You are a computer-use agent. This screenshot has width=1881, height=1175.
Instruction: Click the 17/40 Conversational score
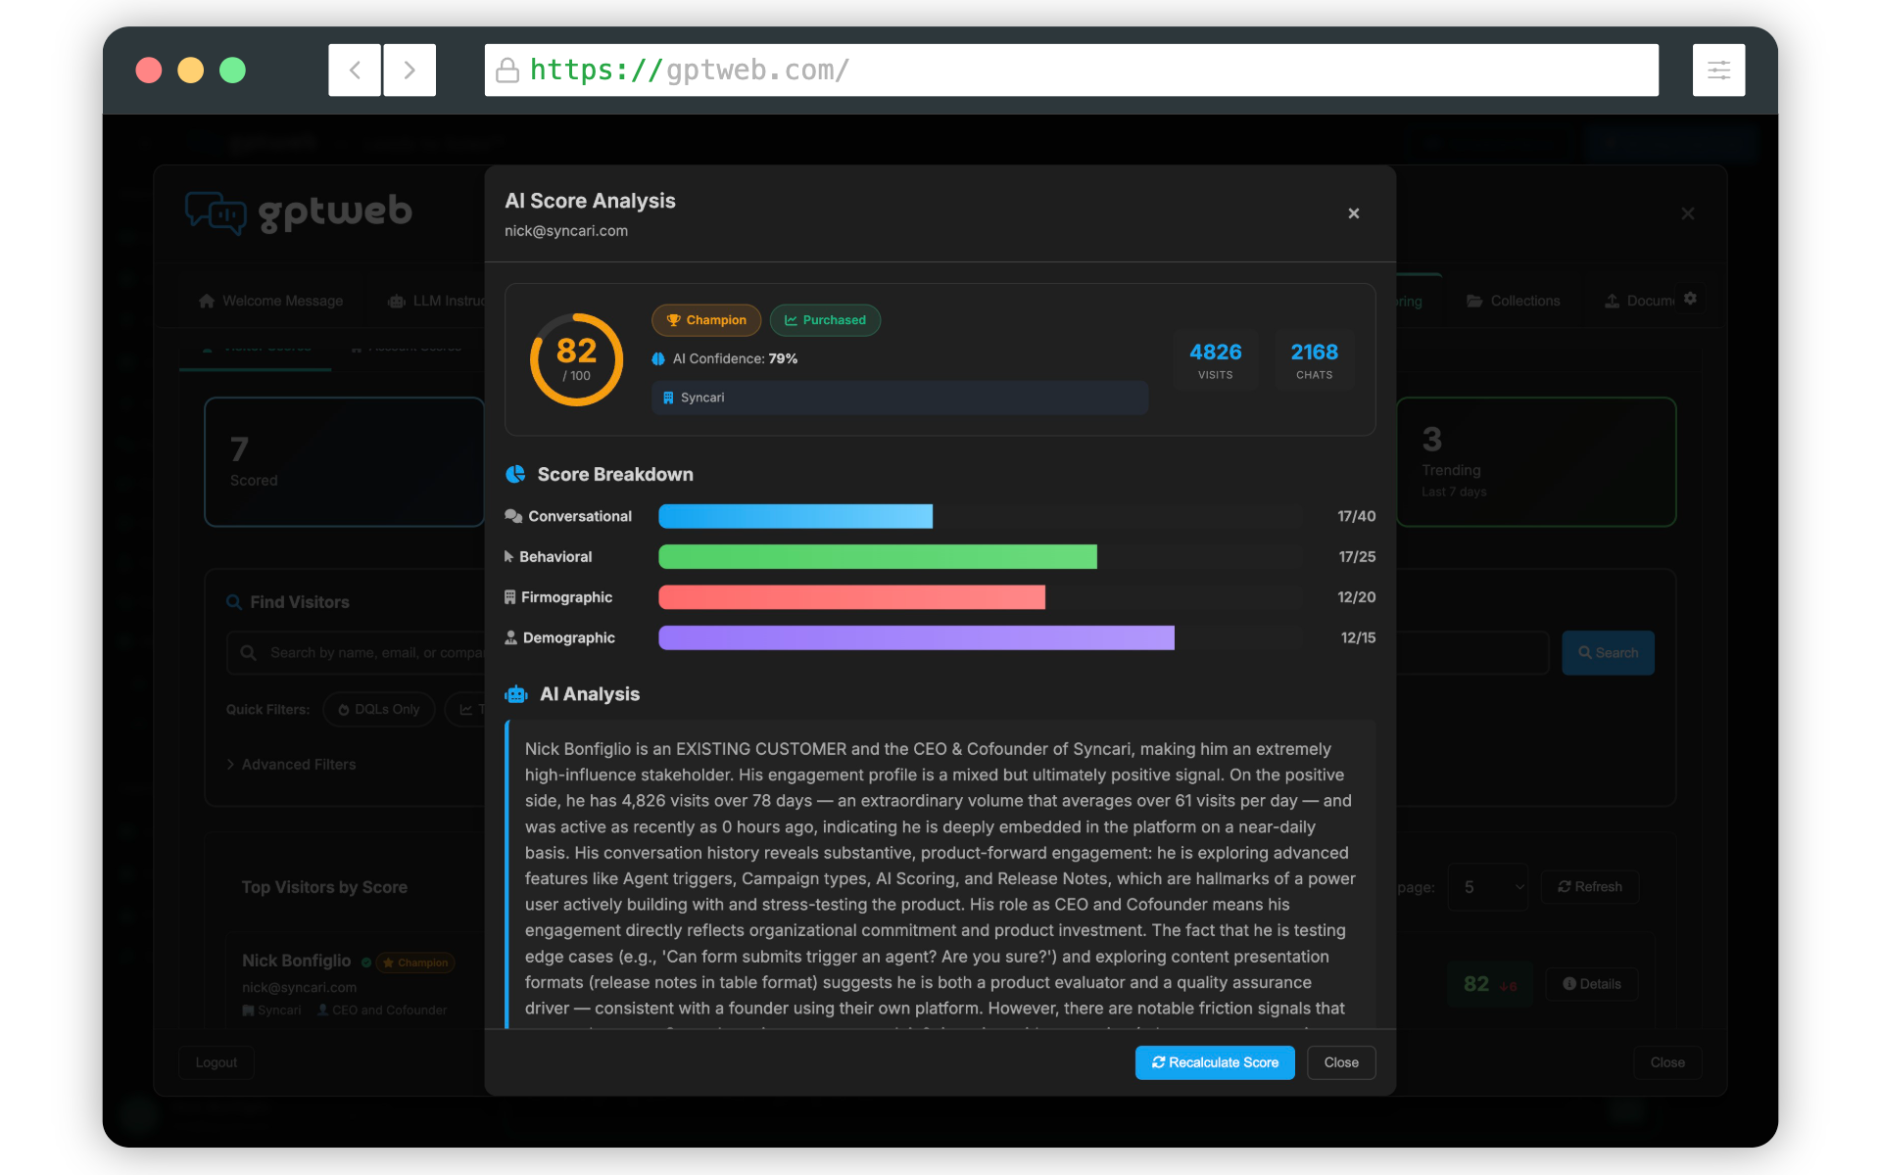point(1357,516)
